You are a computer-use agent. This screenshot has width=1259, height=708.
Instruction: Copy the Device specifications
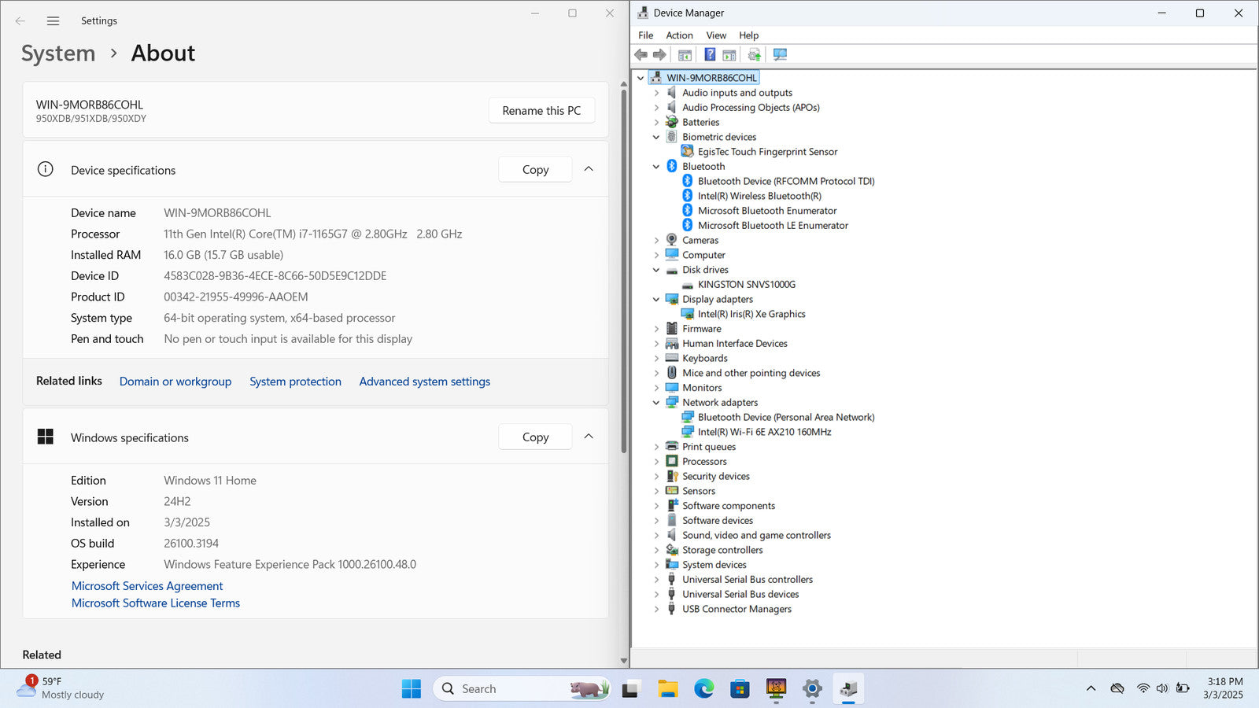[x=535, y=170]
